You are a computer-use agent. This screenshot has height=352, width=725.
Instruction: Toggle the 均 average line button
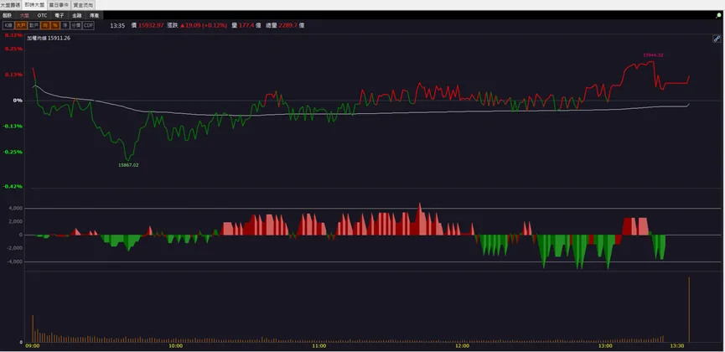45,25
